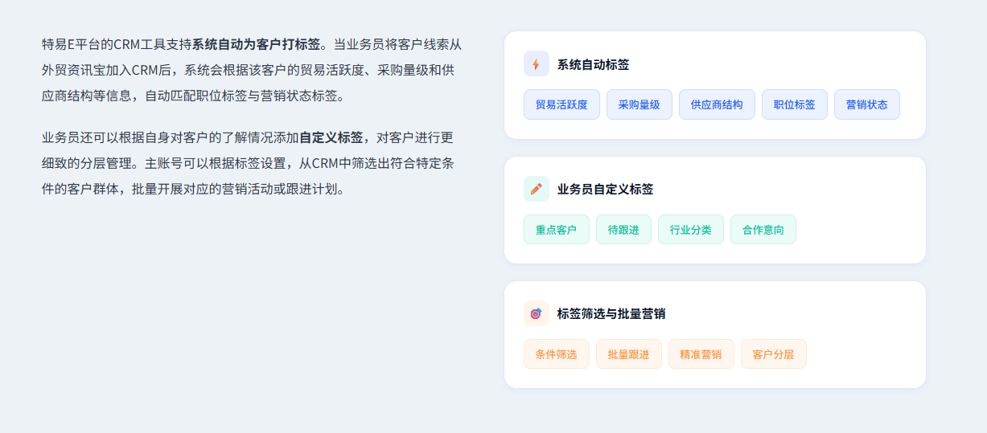Click the lightning bolt icon beside 系统自动标签
This screenshot has width=987, height=433.
tap(537, 64)
